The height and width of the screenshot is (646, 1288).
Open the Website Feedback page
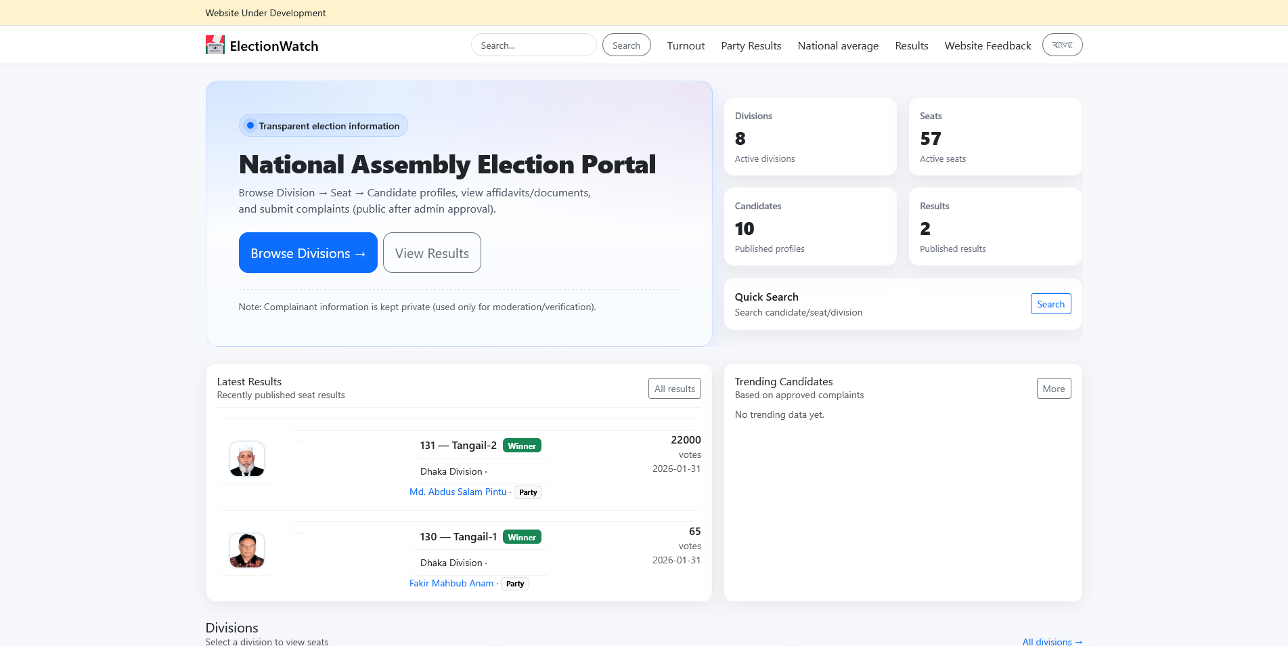(987, 46)
